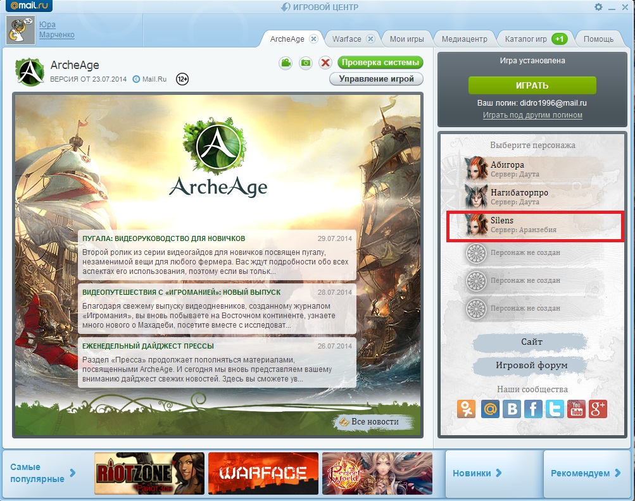Open Twitter community icon

555,409
